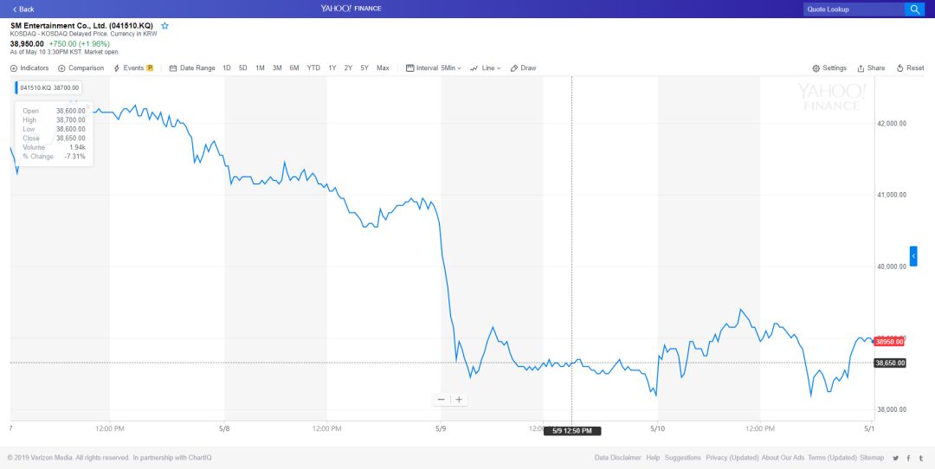Click the Quote Lookup search field
The width and height of the screenshot is (935, 469).
(852, 9)
